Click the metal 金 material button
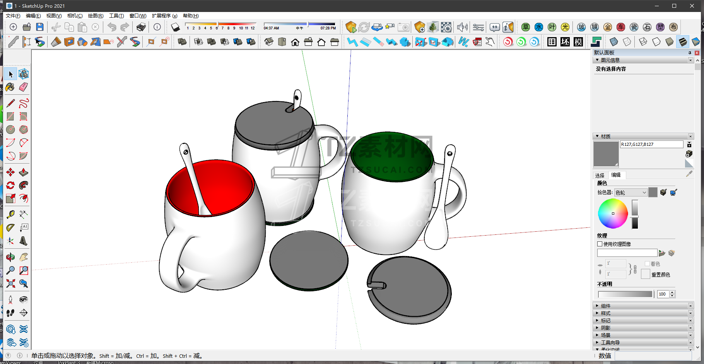Viewport: 704px width, 364px height. tap(608, 27)
